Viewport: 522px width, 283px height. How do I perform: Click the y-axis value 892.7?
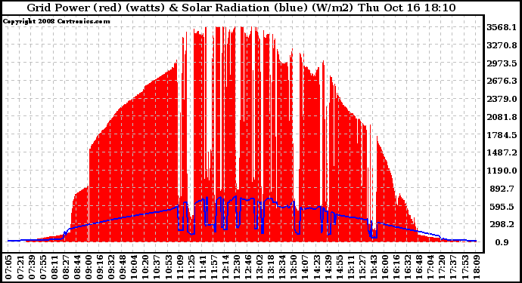pyautogui.click(x=503, y=189)
